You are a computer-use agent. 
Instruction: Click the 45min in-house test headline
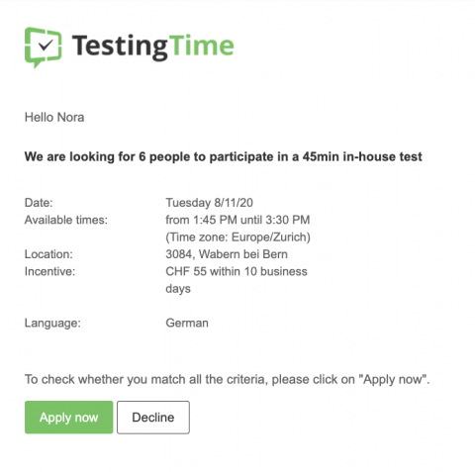point(224,156)
